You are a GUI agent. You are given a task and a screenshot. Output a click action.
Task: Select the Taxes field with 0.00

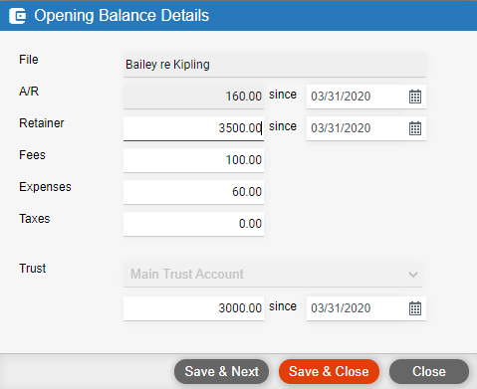pyautogui.click(x=193, y=224)
